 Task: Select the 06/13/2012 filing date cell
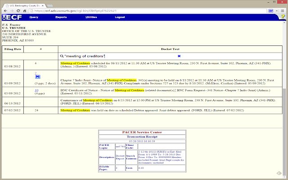point(12,103)
